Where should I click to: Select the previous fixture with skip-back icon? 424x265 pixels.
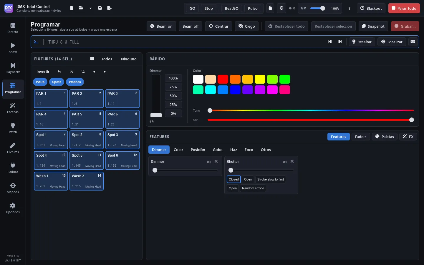(x=330, y=42)
